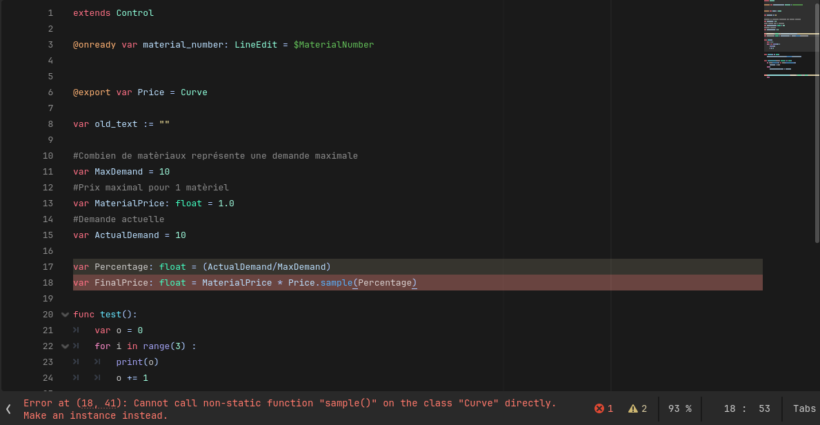The height and width of the screenshot is (425, 820).
Task: Click the tab indent marker before print(o)
Action: pyautogui.click(x=98, y=362)
